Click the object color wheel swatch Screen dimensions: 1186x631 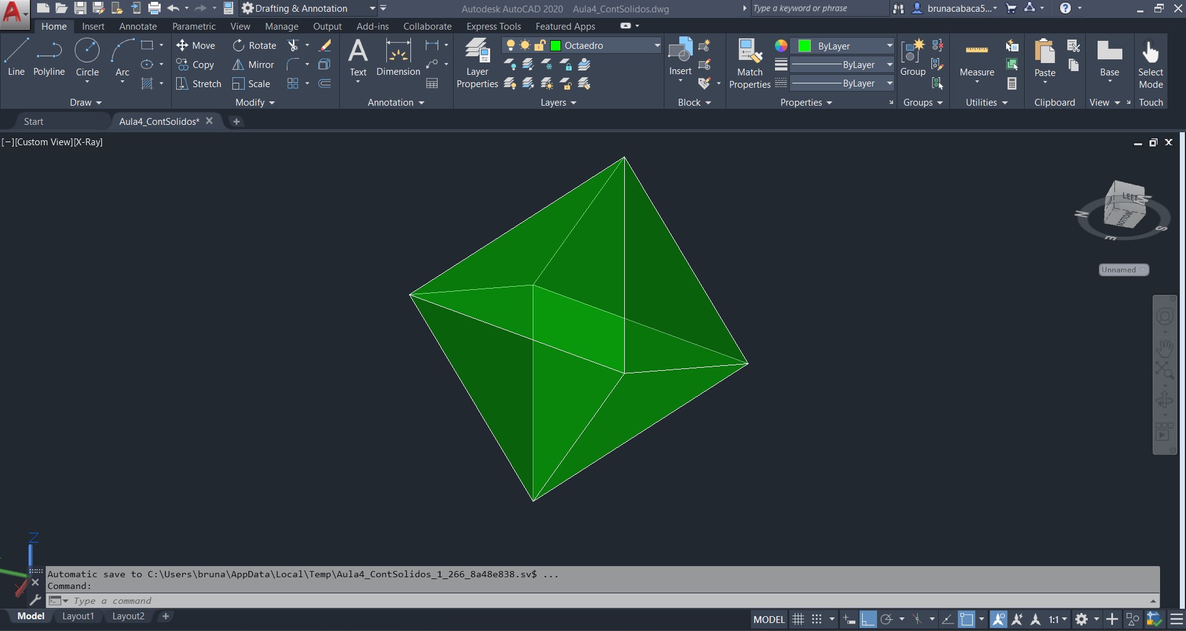(x=781, y=46)
